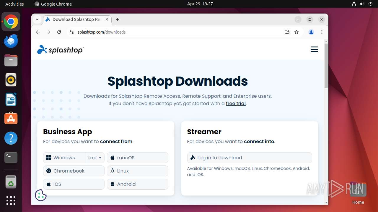Launch LibreOffice Writer from dock
Viewport: 378px width, 212px height.
tap(11, 99)
